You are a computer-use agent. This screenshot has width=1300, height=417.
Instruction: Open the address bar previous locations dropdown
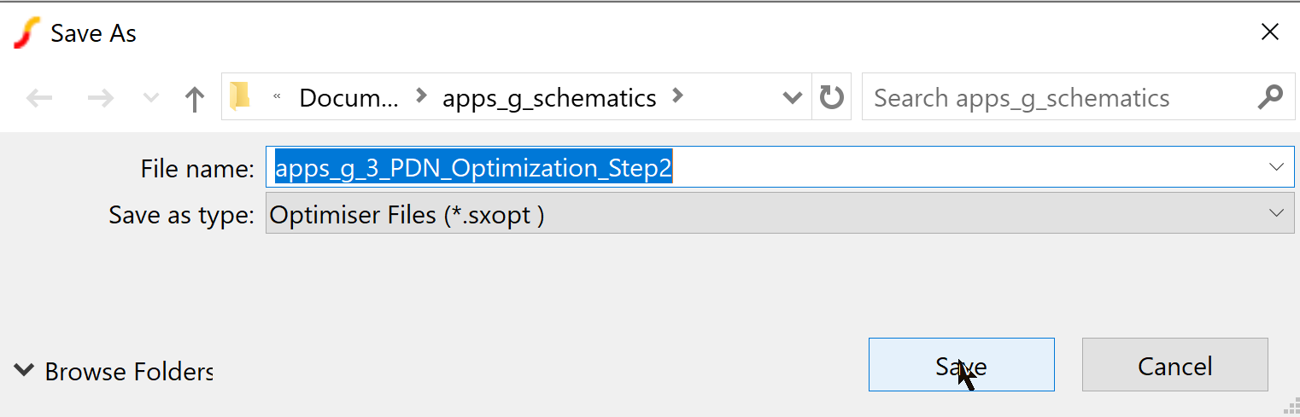[792, 98]
